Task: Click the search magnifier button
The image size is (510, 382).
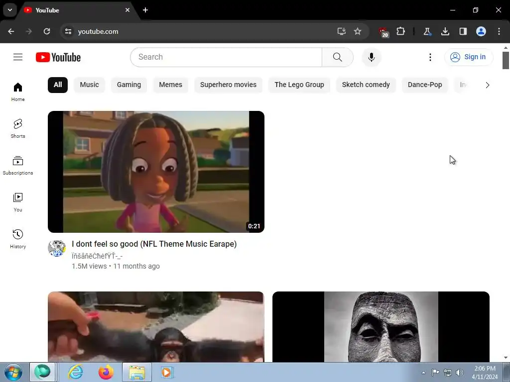Action: pyautogui.click(x=337, y=57)
